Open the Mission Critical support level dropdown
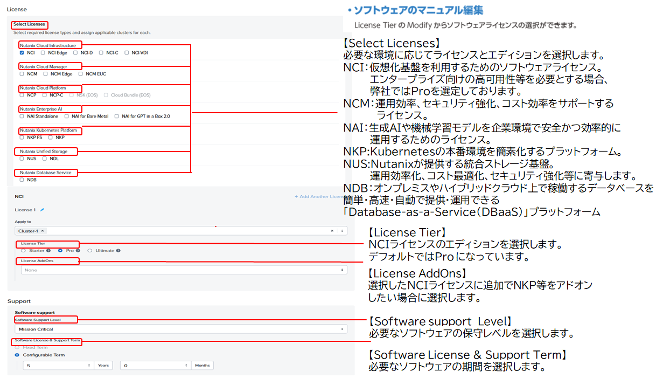Image resolution: width=663 pixels, height=378 pixels. tap(180, 329)
